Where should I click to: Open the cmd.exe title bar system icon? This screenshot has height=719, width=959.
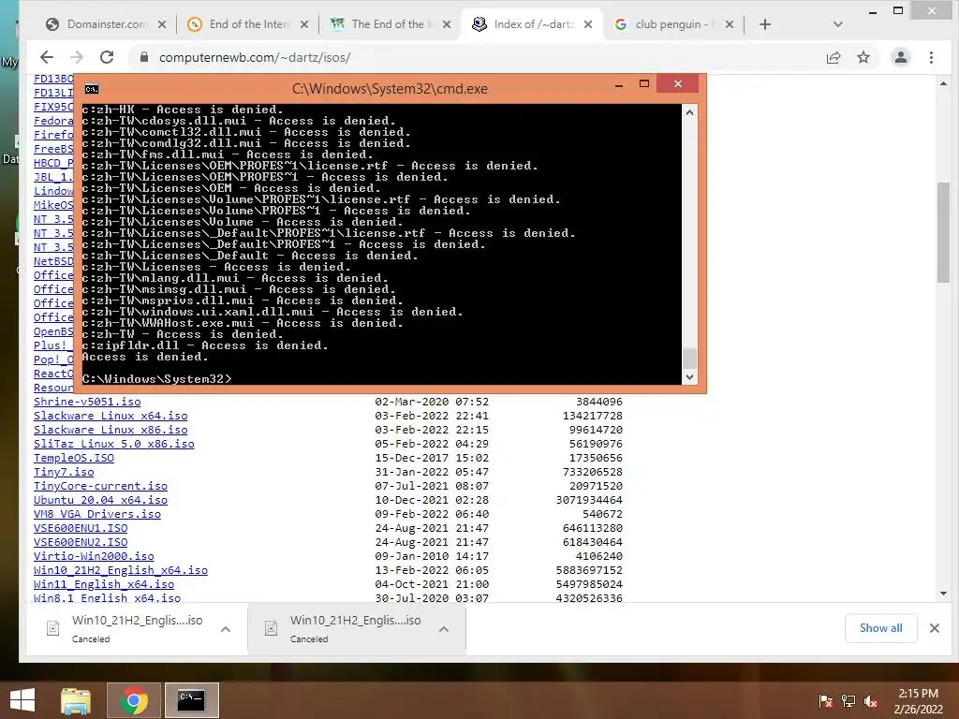click(x=92, y=89)
